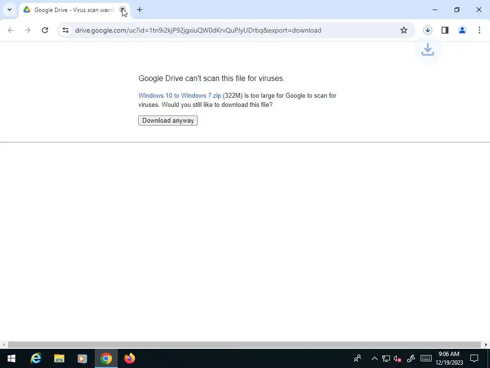Reload the current page
This screenshot has width=490, height=368.
tap(45, 30)
